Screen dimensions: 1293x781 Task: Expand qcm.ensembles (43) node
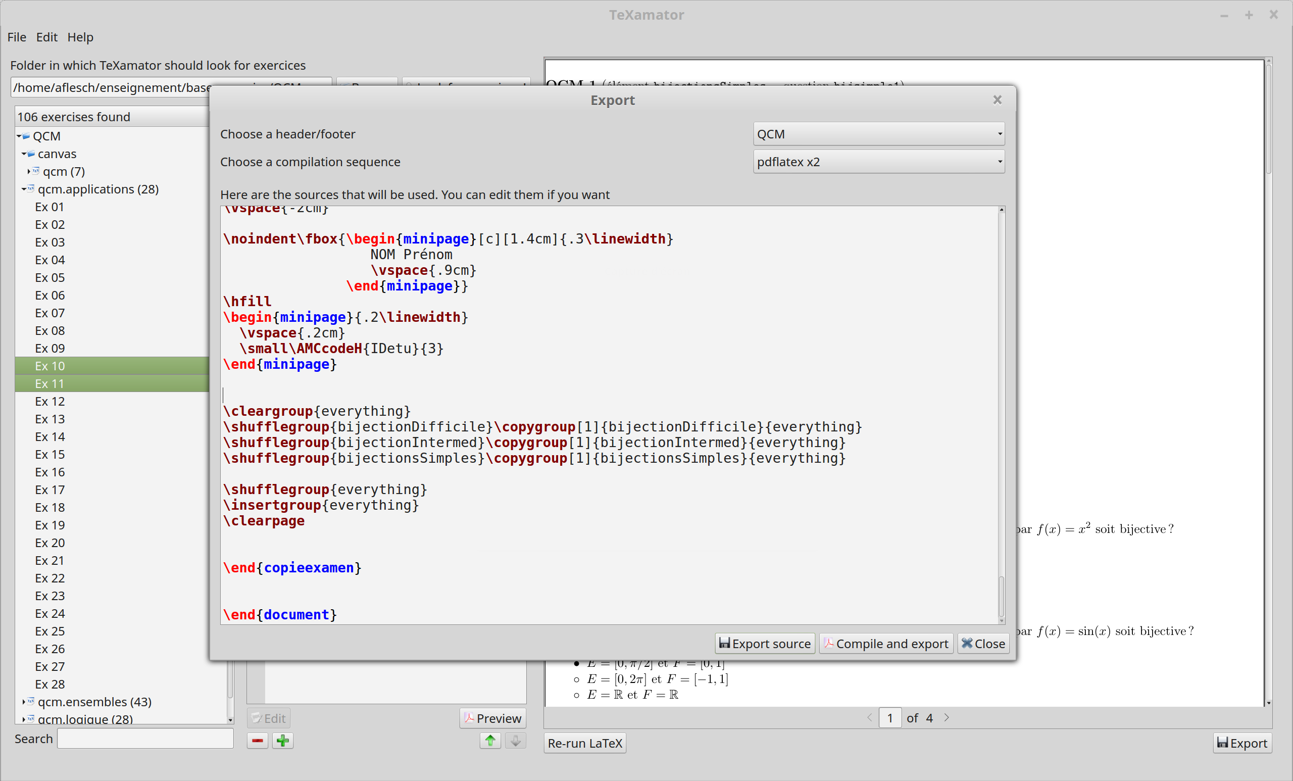24,701
